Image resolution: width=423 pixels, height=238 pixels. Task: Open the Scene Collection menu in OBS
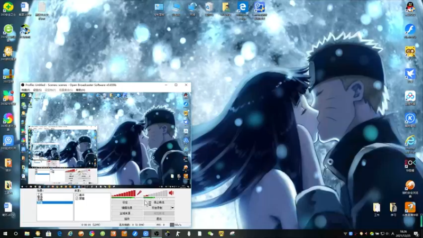point(66,90)
